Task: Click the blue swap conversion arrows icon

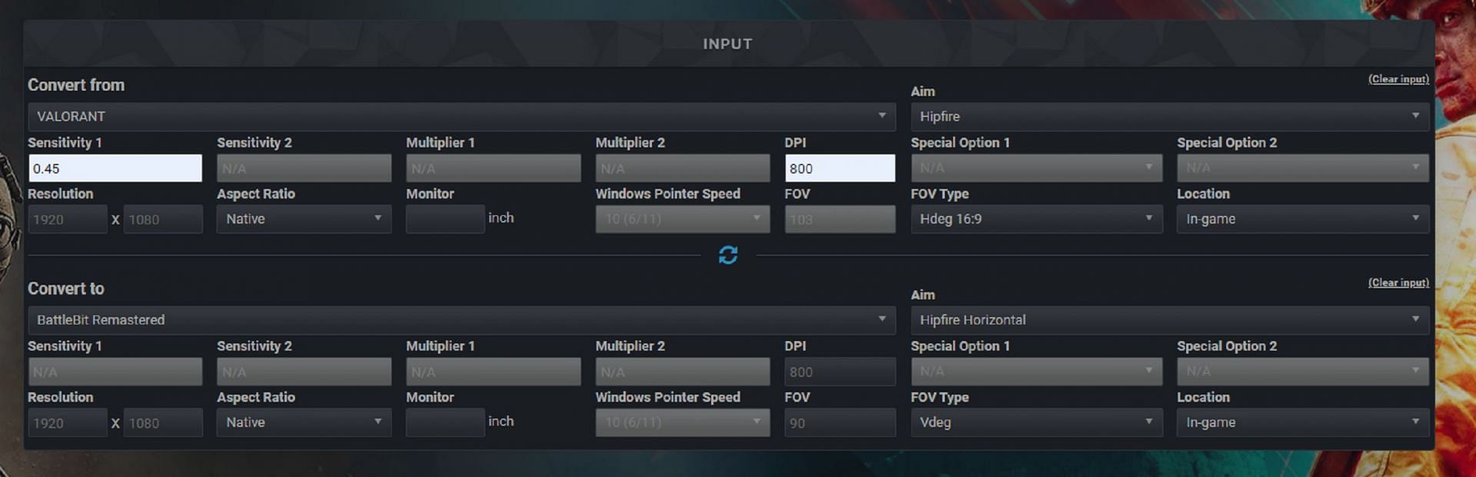Action: [727, 255]
